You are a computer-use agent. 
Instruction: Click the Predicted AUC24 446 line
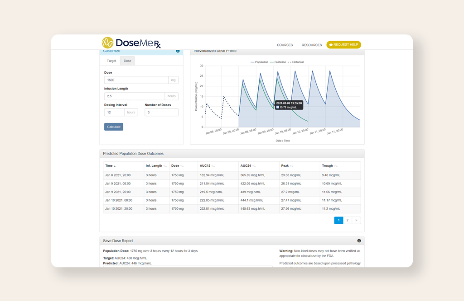(127, 263)
